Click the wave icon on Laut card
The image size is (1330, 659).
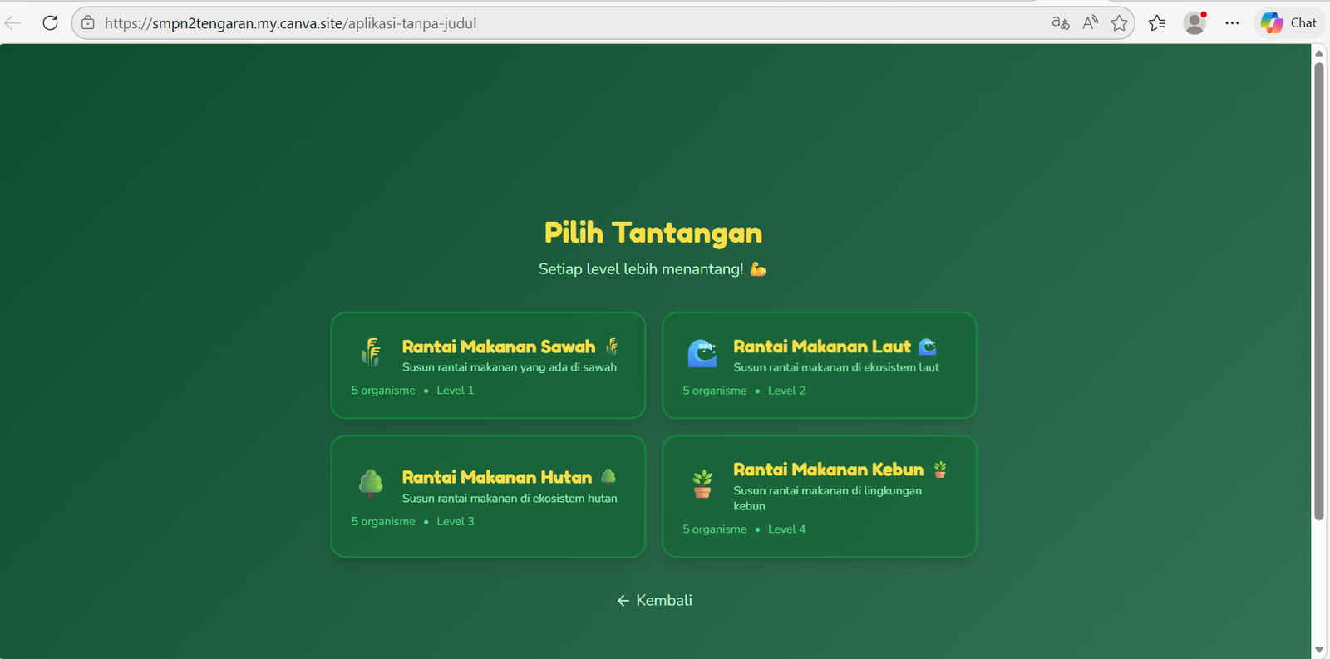[702, 353]
